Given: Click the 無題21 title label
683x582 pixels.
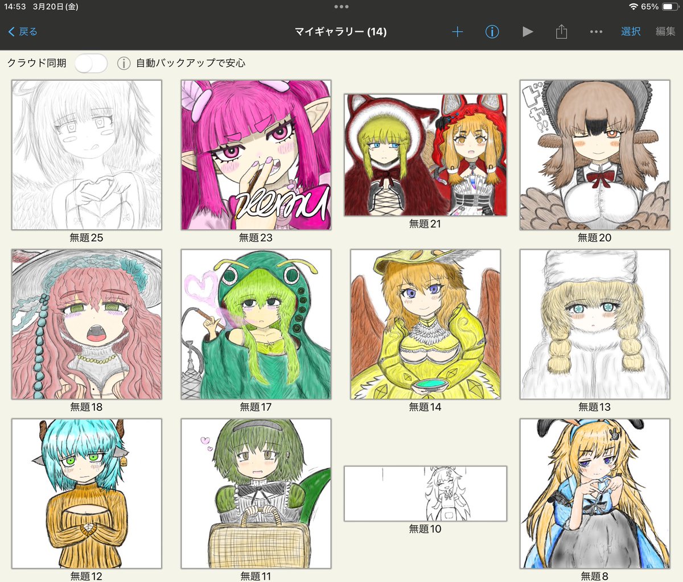Looking at the screenshot, I should (425, 224).
